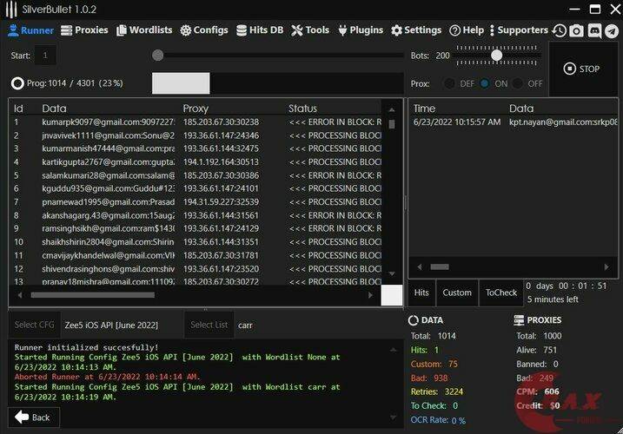Click the Plugins plug icon
The width and height of the screenshot is (623, 434).
(342, 30)
